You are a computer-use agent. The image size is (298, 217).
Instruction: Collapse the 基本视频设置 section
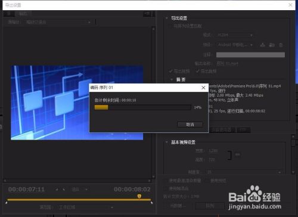(167, 142)
